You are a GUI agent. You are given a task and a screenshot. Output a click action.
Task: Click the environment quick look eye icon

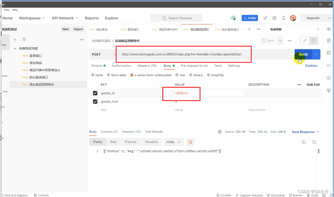pyautogui.click(x=328, y=29)
